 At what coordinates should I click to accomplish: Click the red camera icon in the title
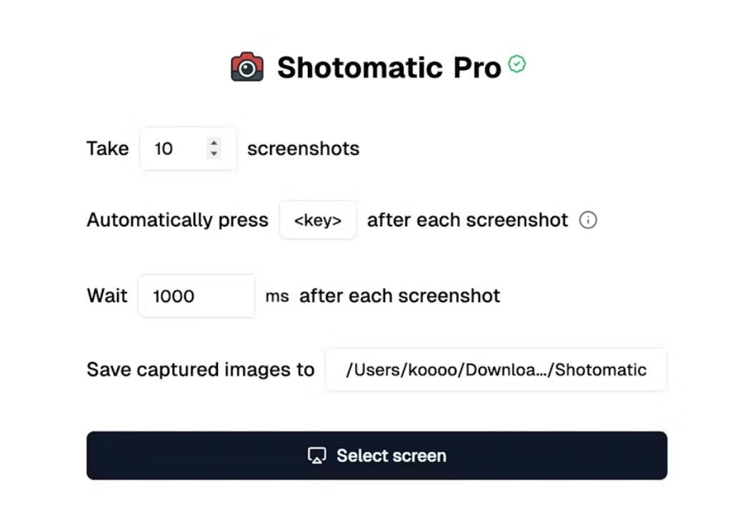coord(246,66)
